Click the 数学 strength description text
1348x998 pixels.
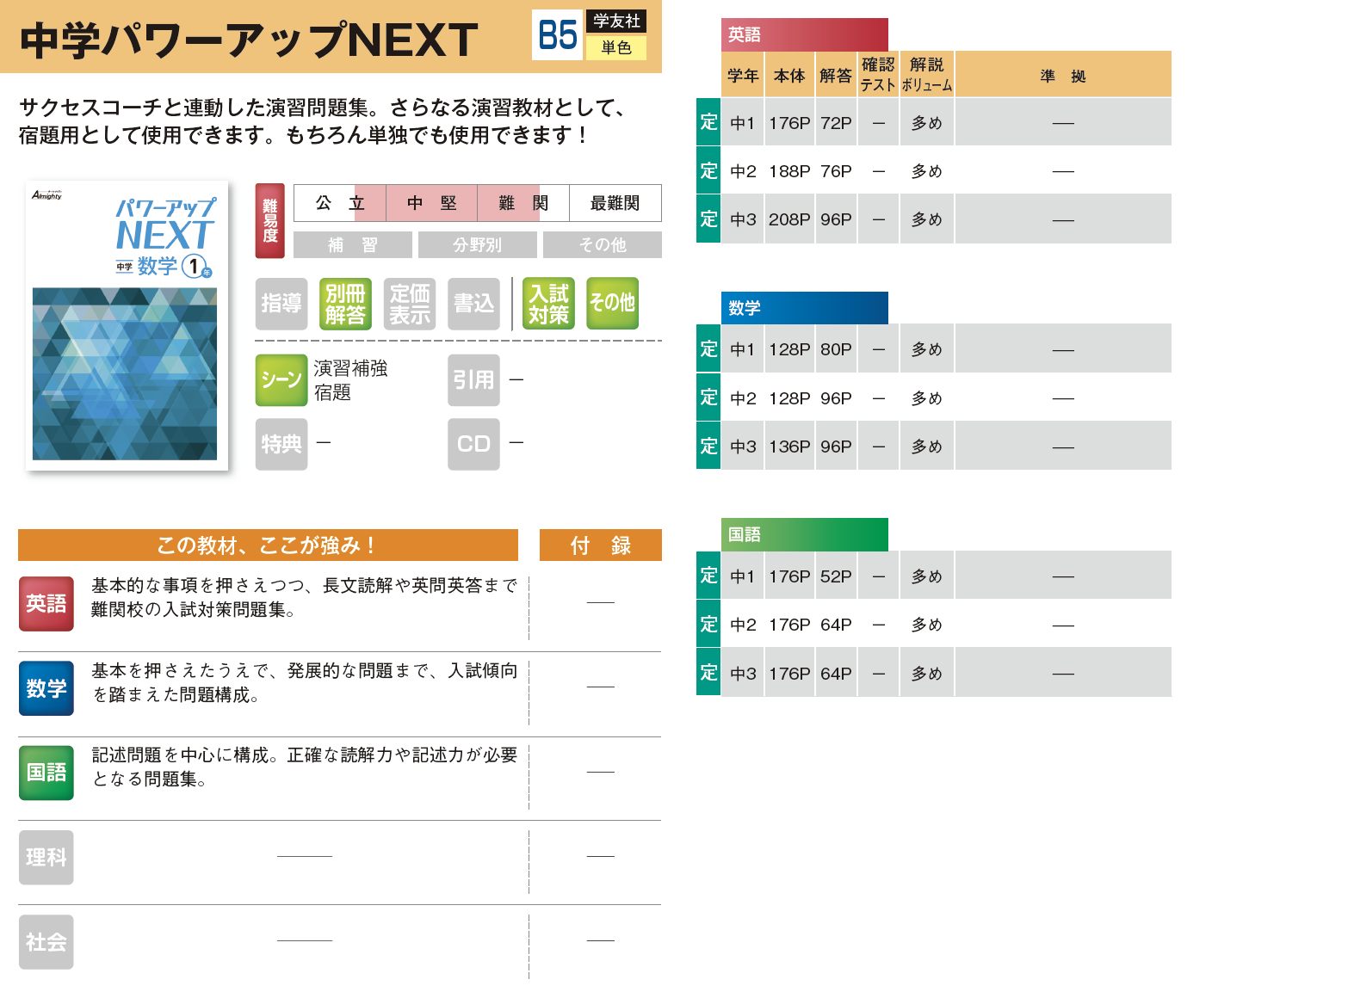(x=305, y=682)
